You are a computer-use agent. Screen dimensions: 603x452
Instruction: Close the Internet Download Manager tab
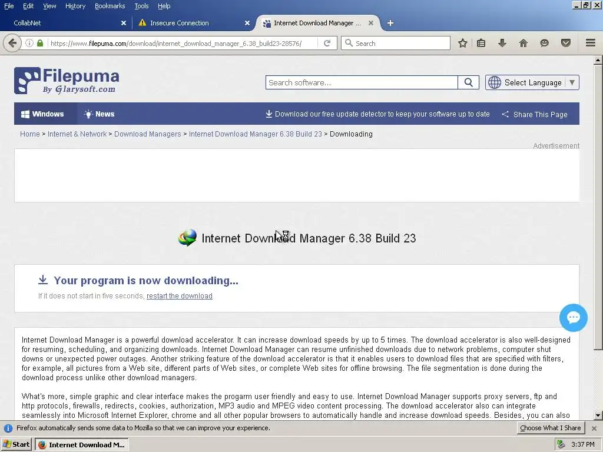click(x=371, y=23)
